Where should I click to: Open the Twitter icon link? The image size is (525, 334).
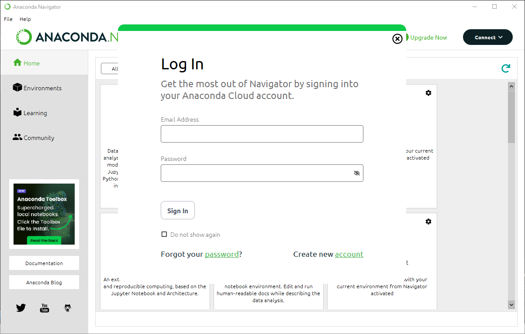click(x=21, y=308)
